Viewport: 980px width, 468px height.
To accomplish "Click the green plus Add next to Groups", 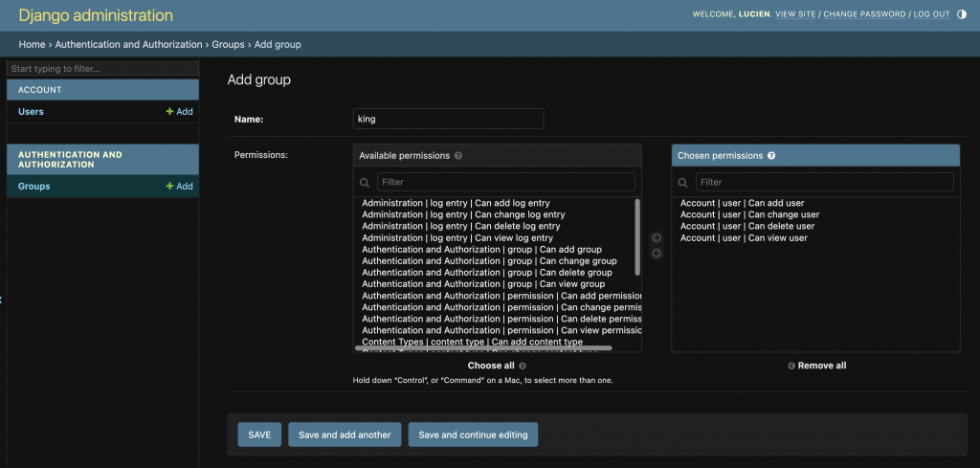I will click(x=179, y=187).
